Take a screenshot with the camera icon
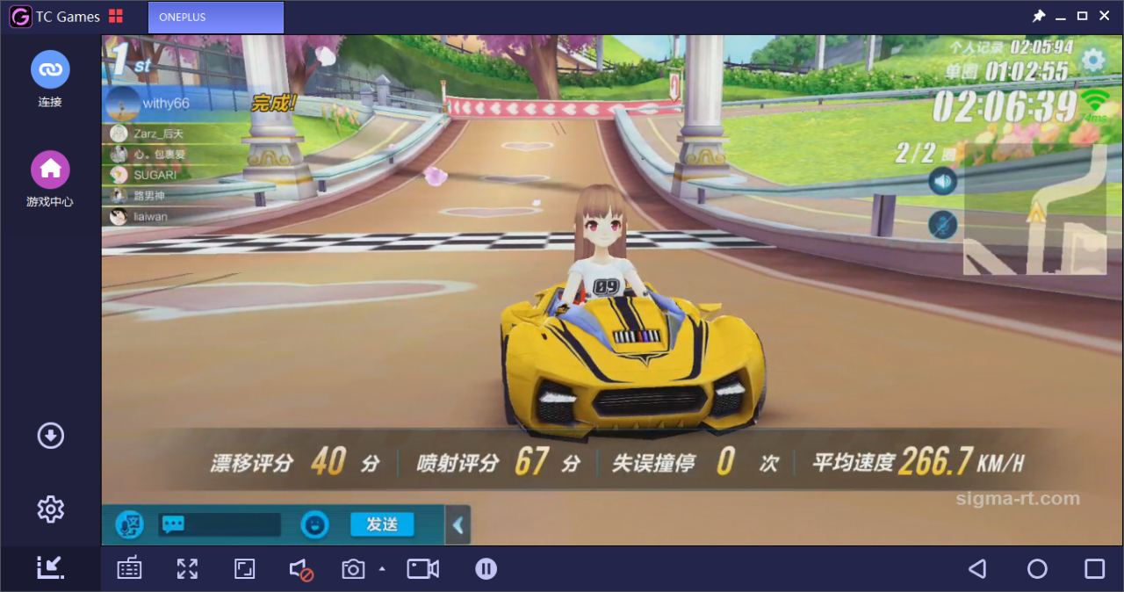 click(353, 569)
